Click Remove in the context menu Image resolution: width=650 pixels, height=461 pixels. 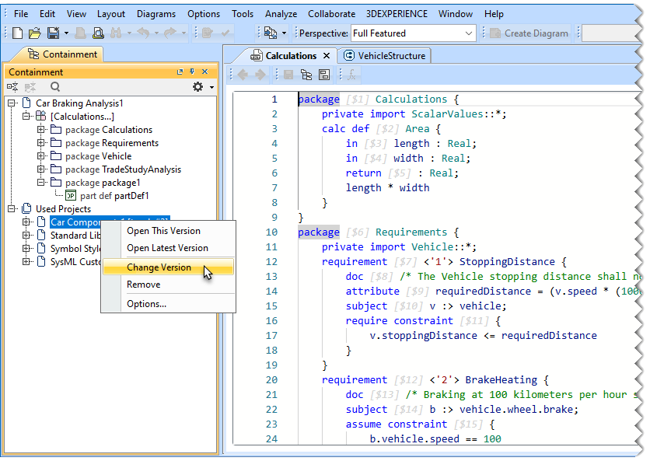tap(143, 285)
